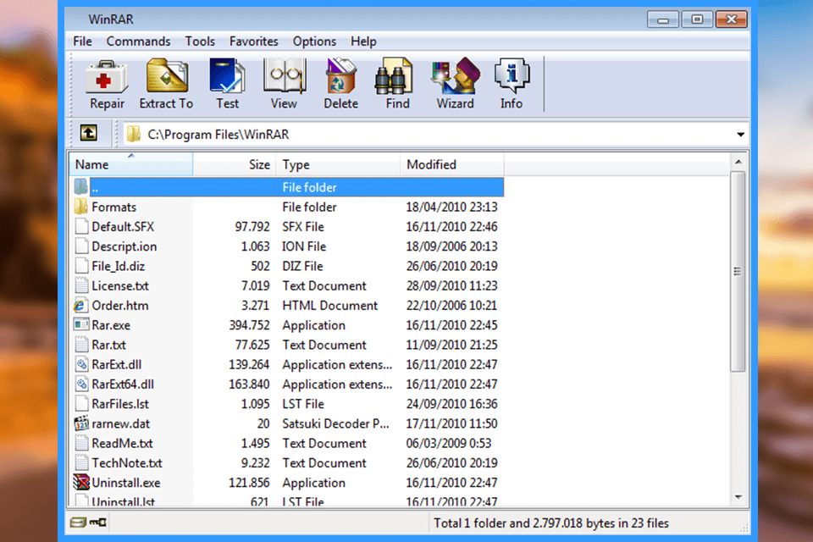813x542 pixels.
Task: Sort by Size column header
Action: tap(235, 164)
